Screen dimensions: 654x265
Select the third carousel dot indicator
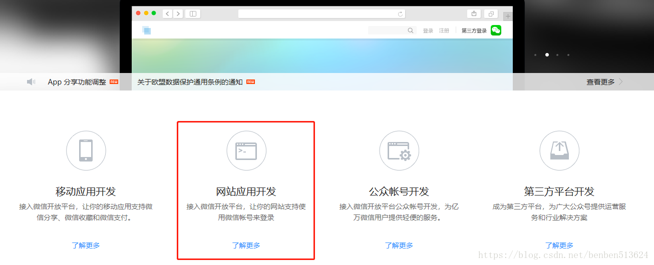(557, 55)
